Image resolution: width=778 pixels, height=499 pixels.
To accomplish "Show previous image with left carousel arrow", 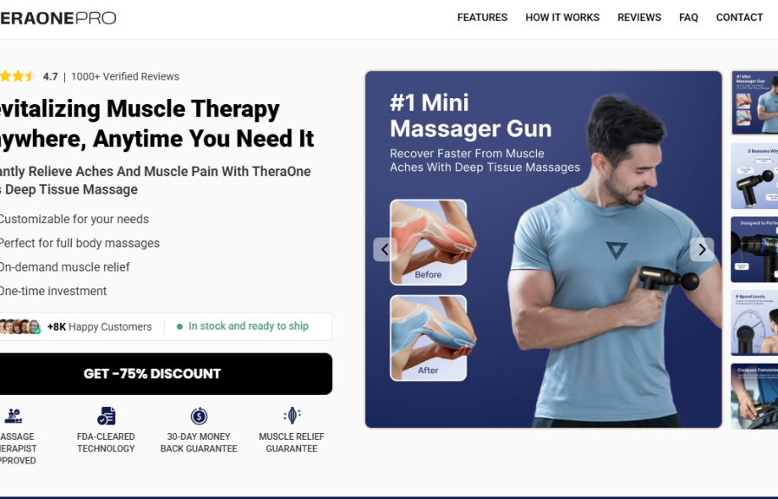I will (x=385, y=249).
